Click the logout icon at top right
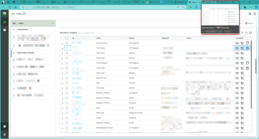Viewport: 259px width, 139px height. click(x=255, y=14)
